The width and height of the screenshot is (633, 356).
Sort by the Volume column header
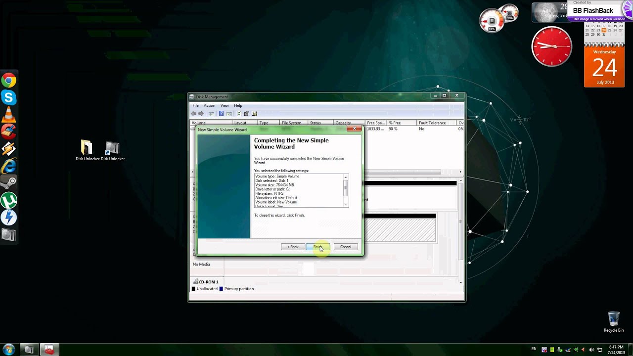(x=211, y=123)
